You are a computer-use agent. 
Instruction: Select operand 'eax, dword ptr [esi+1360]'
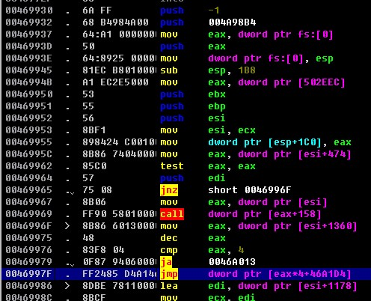(x=283, y=226)
